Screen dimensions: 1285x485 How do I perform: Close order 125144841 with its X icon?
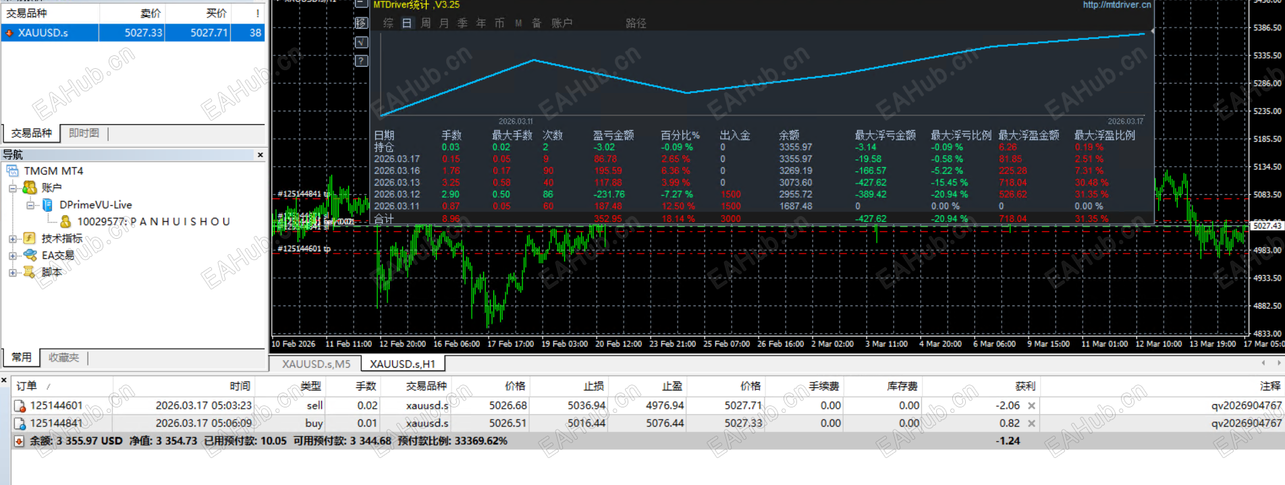point(1031,423)
